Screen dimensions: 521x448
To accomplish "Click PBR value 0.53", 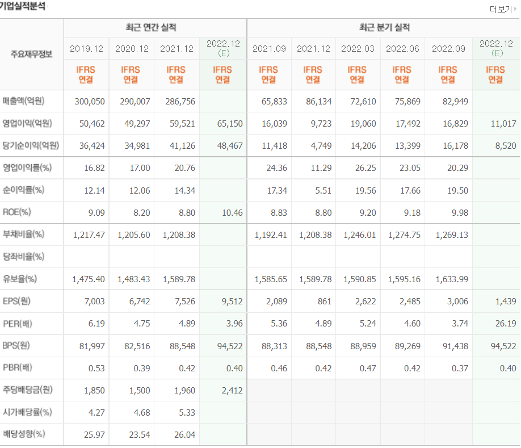I will [x=96, y=369].
